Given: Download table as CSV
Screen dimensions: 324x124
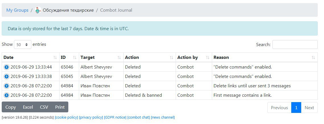Looking at the screenshot, I should tap(44, 107).
